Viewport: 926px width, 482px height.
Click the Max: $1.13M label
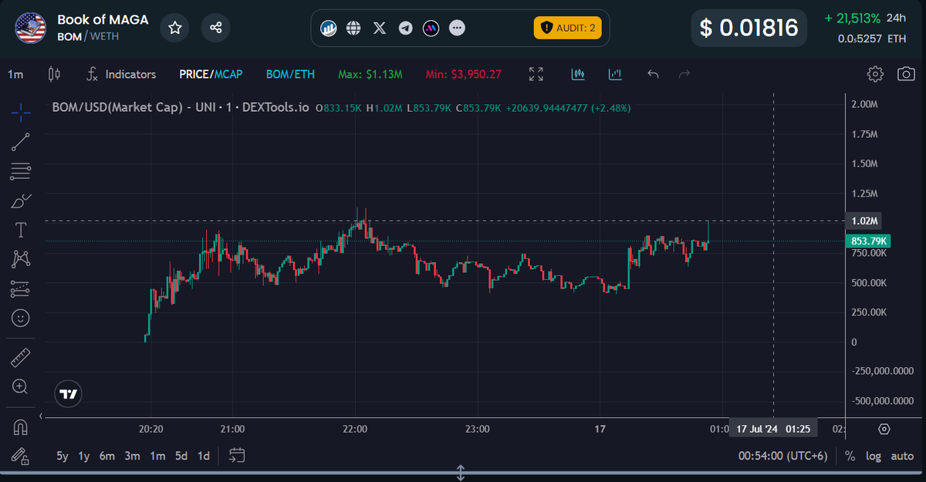tap(370, 75)
